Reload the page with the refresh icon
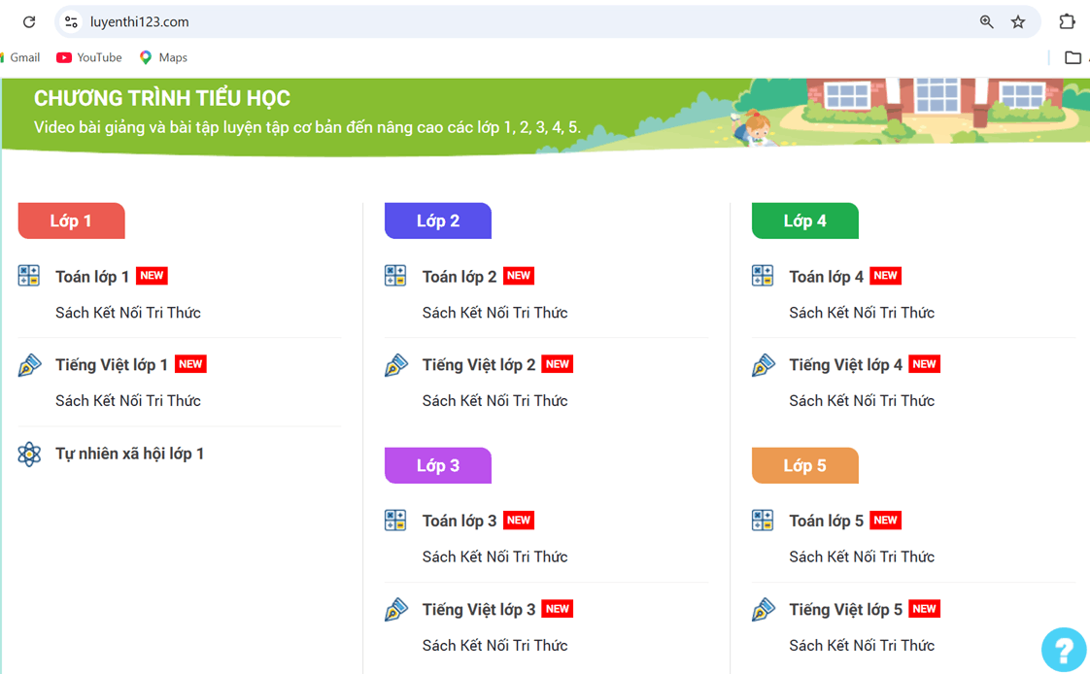This screenshot has height=674, width=1090. coord(29,21)
